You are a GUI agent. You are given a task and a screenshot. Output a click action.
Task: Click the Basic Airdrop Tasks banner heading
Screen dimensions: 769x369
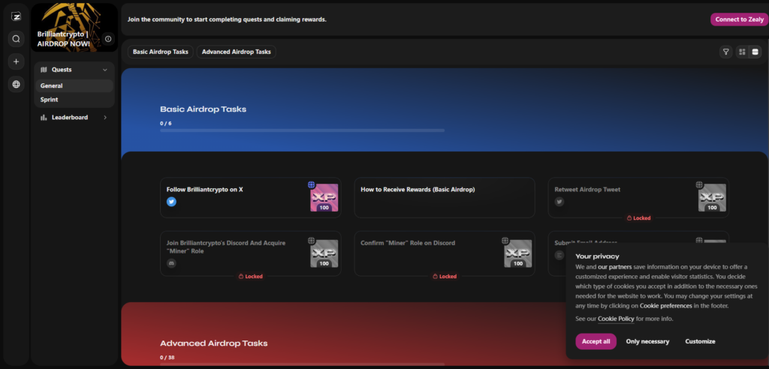[203, 109]
